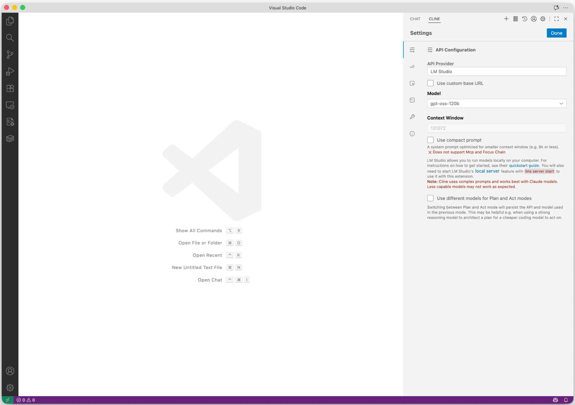Click the Context Window input field

pyautogui.click(x=496, y=128)
